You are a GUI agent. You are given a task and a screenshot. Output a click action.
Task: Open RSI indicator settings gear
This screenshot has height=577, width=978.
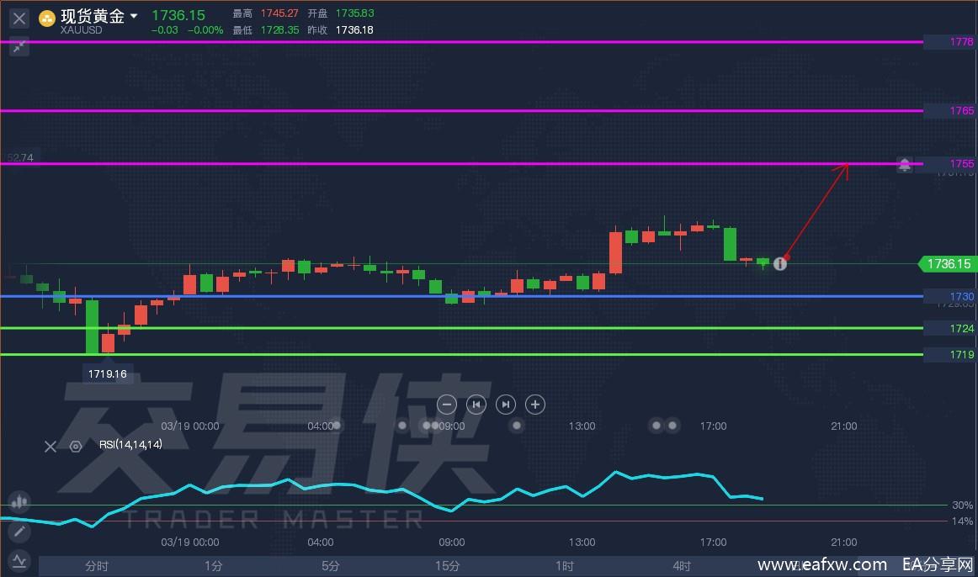pos(76,446)
